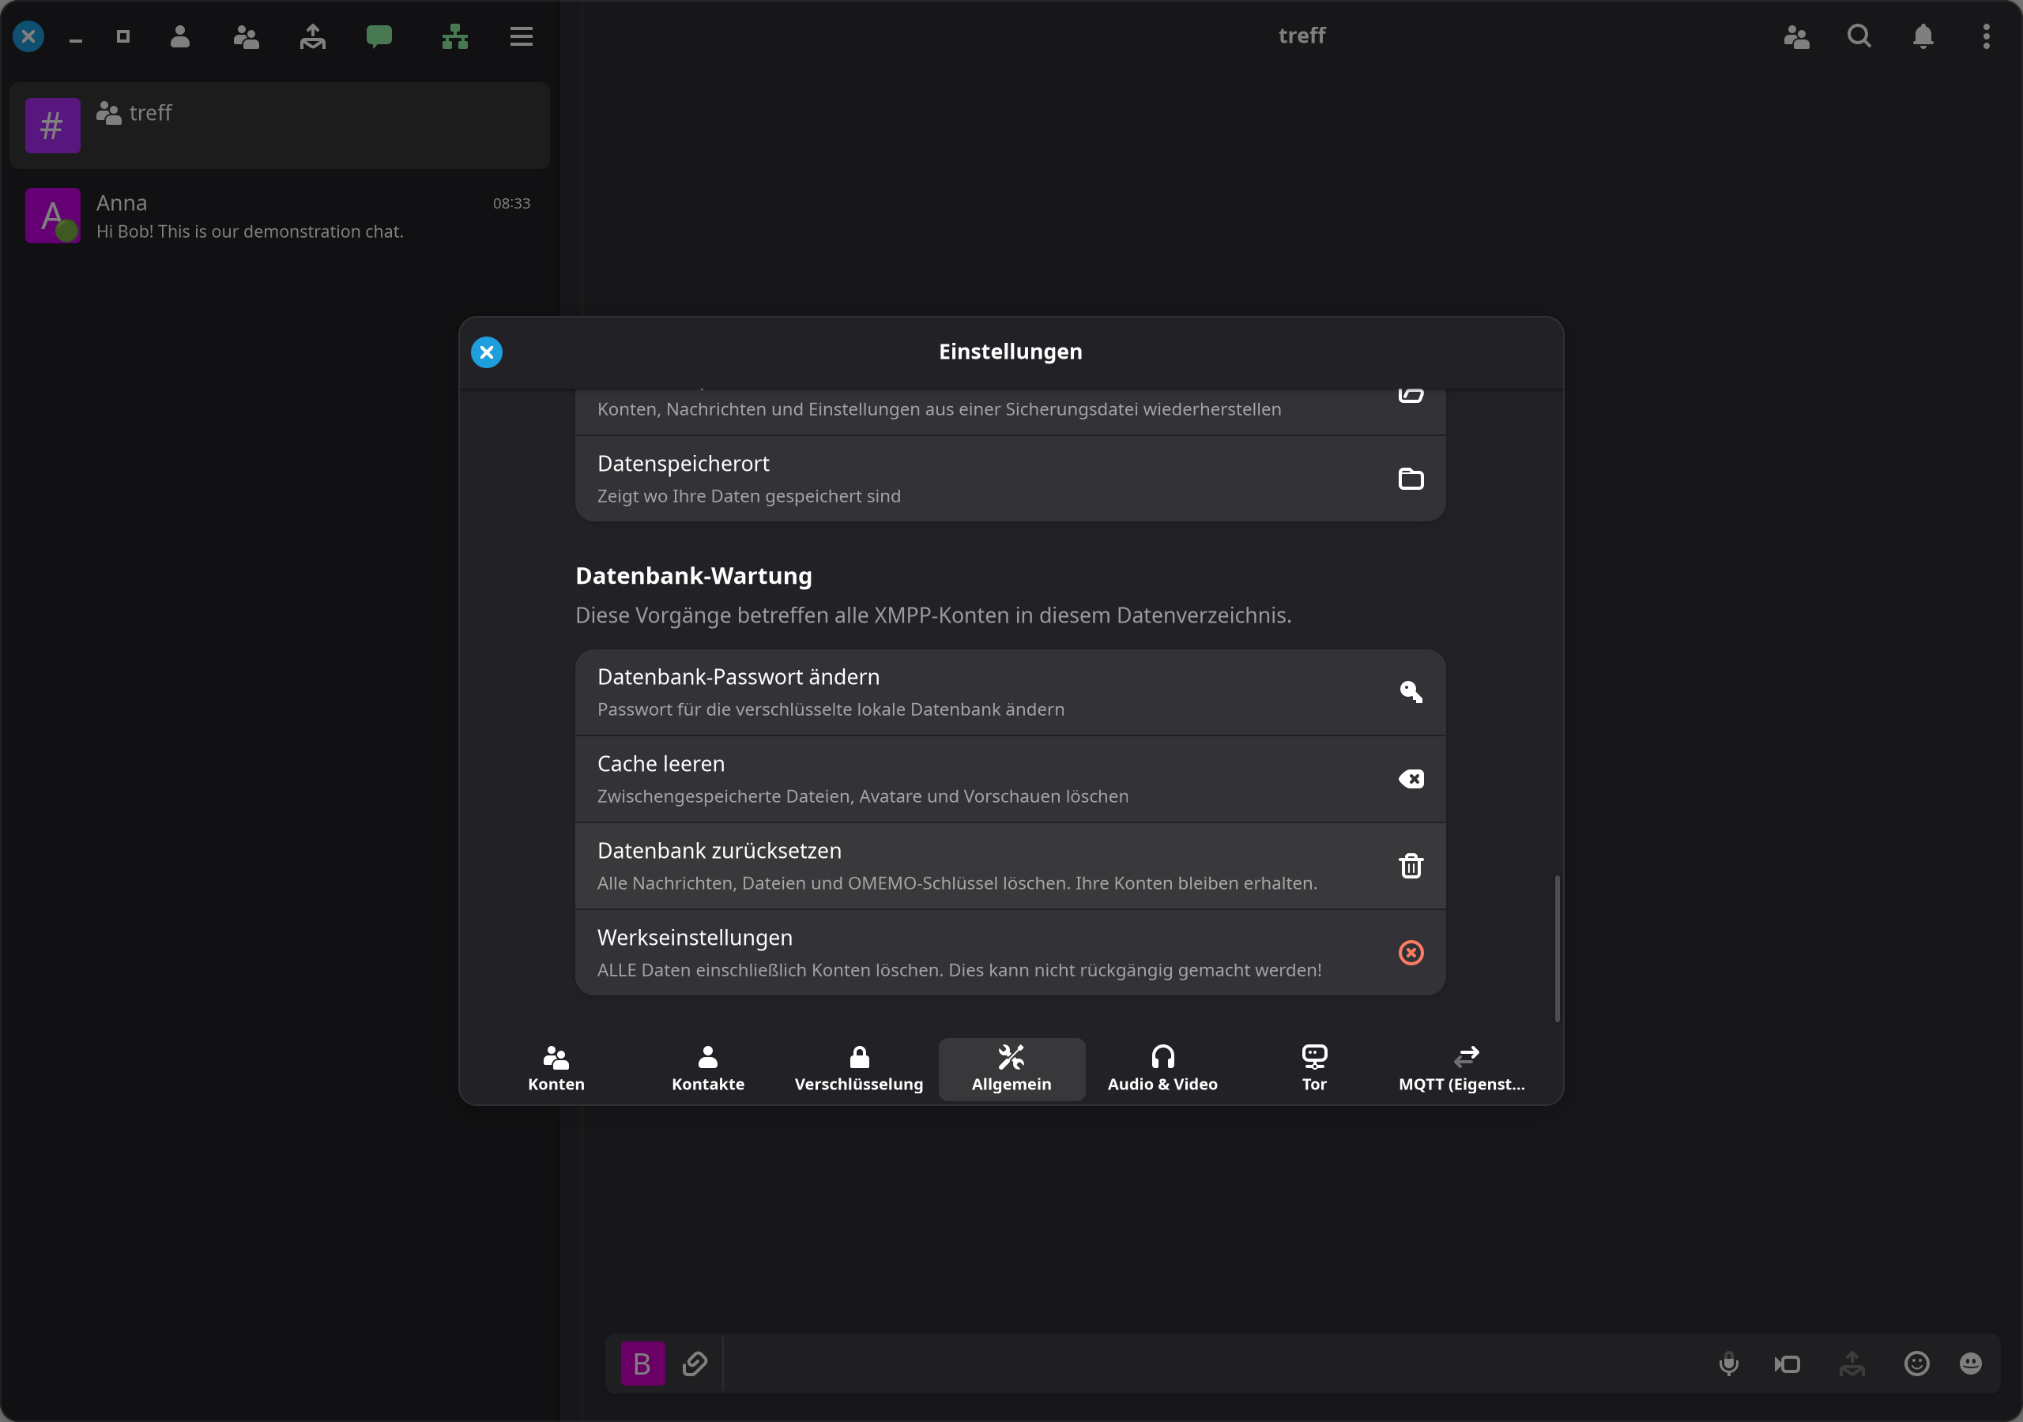This screenshot has width=2023, height=1422.
Task: Choose Cache leeren
Action: tap(1010, 779)
